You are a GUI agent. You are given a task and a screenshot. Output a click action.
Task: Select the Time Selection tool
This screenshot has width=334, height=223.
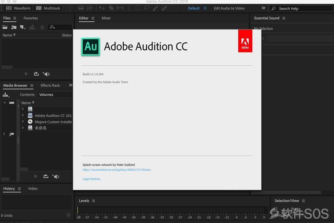click(129, 8)
